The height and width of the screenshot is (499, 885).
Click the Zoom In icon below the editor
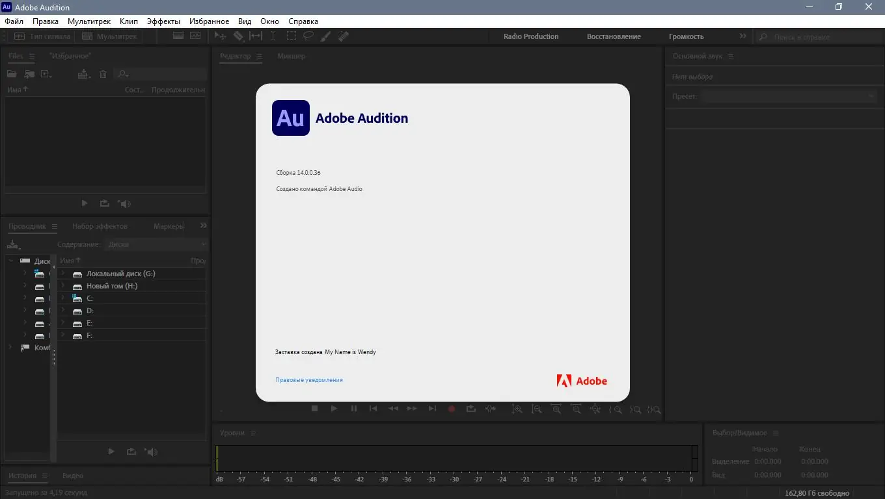[x=517, y=409]
